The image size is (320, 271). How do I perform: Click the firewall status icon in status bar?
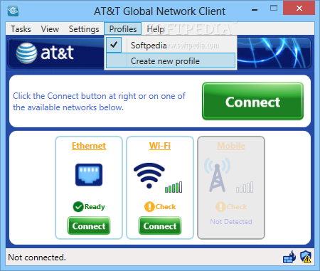[289, 257]
